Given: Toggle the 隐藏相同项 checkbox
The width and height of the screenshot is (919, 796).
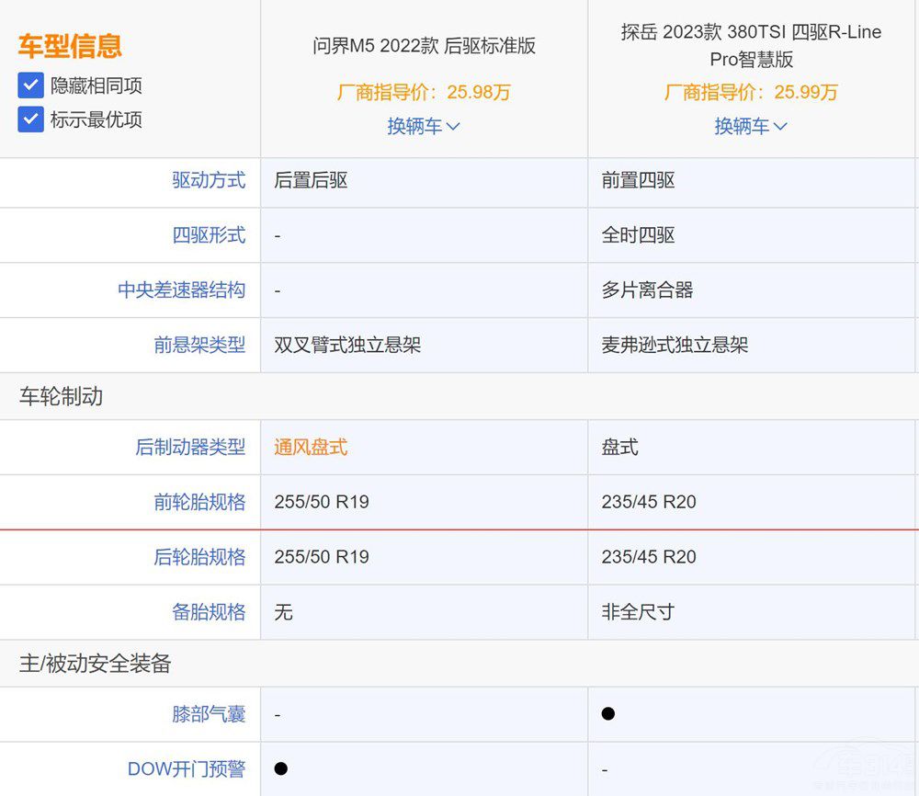Looking at the screenshot, I should tap(31, 85).
